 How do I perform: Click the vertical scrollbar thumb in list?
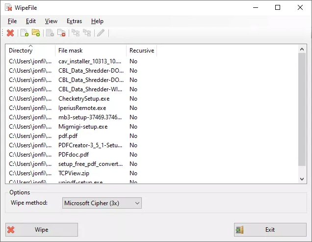click(x=302, y=109)
